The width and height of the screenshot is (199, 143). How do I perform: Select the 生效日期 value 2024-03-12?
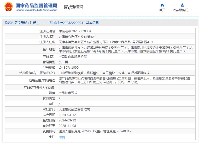(x=67, y=120)
